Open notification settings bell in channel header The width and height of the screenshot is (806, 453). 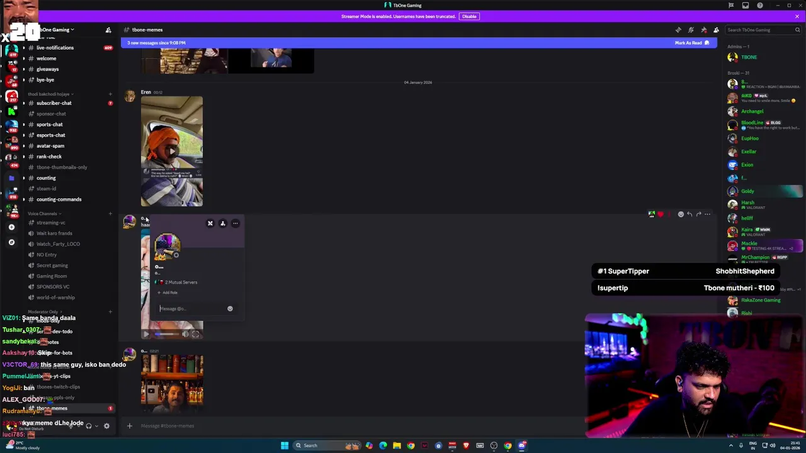[x=691, y=30]
